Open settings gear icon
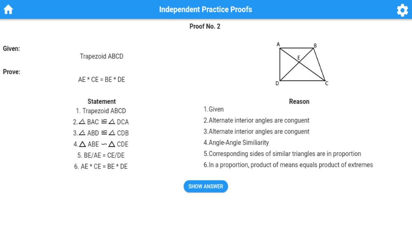The width and height of the screenshot is (412, 232). click(x=402, y=10)
